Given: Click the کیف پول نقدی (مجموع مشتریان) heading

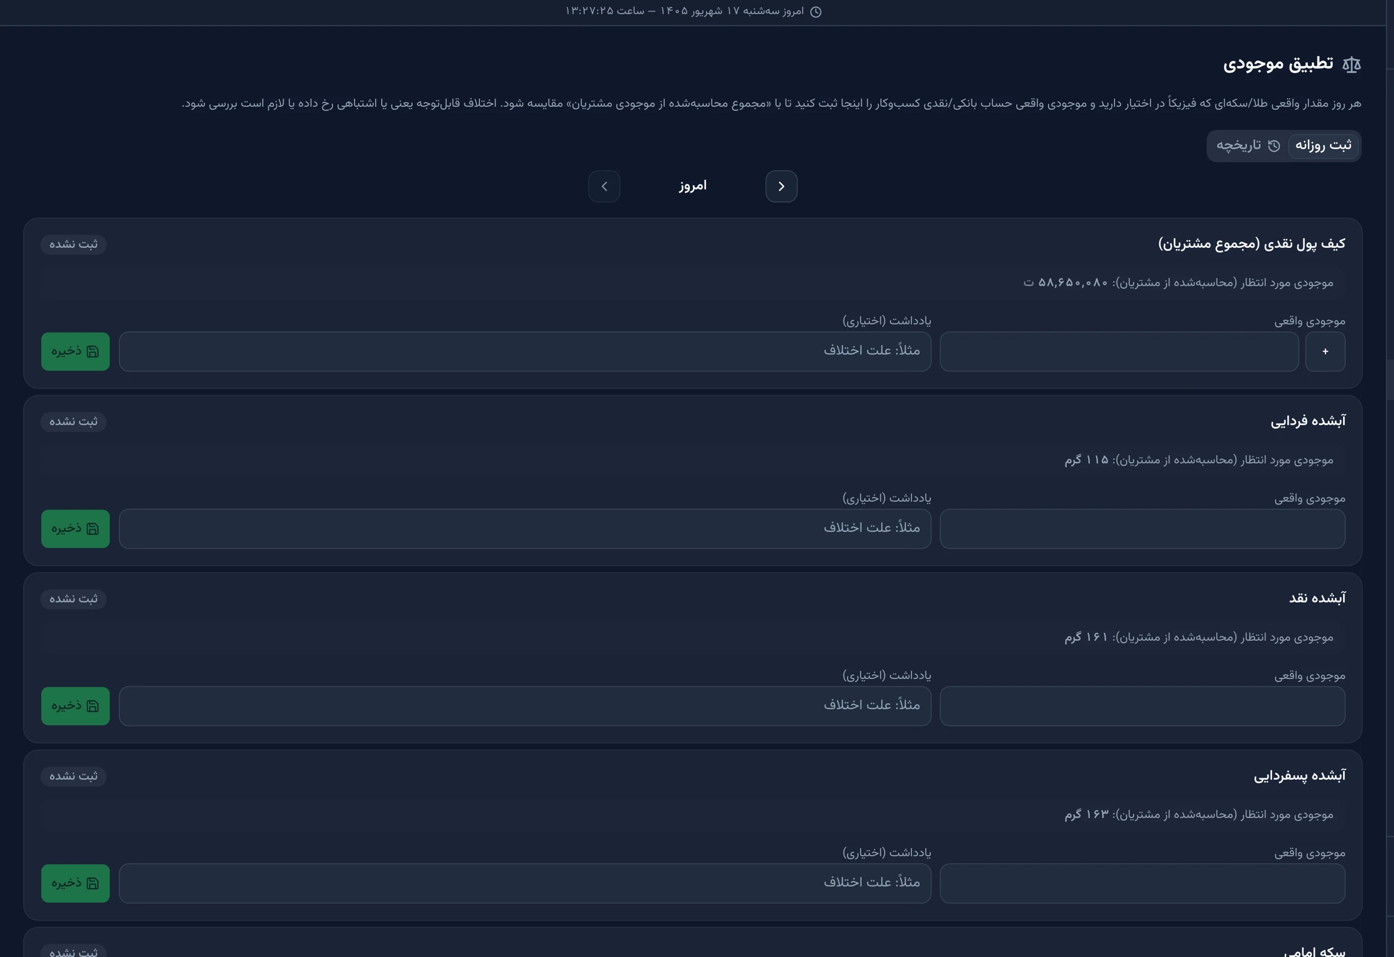Looking at the screenshot, I should (x=1252, y=244).
